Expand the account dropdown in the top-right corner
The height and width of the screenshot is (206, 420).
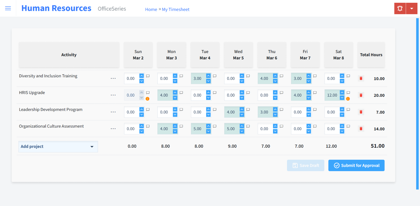click(412, 8)
